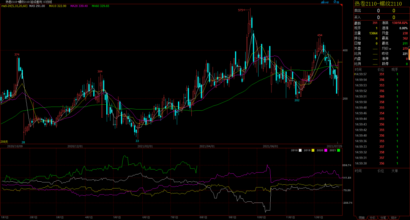Click the yellow 2019 legend swatch
Screen dimensions: 410x220
pyautogui.click(x=313, y=151)
